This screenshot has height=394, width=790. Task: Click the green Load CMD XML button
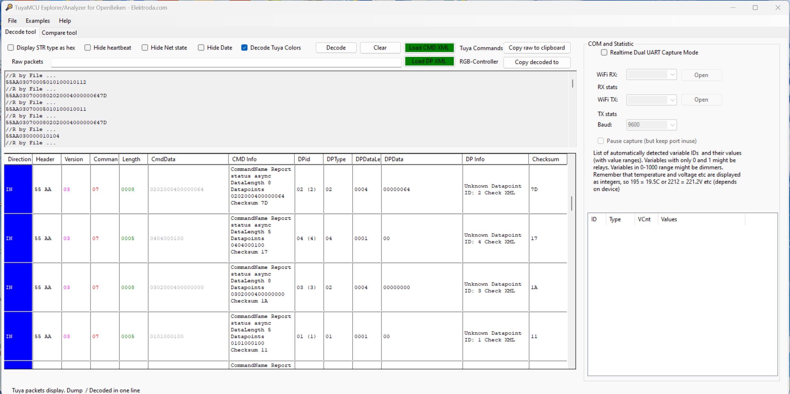coord(429,48)
